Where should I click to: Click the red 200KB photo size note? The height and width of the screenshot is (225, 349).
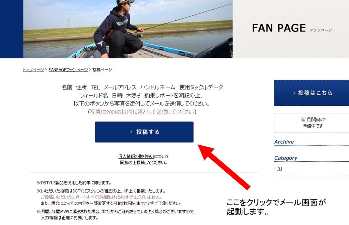(142, 112)
